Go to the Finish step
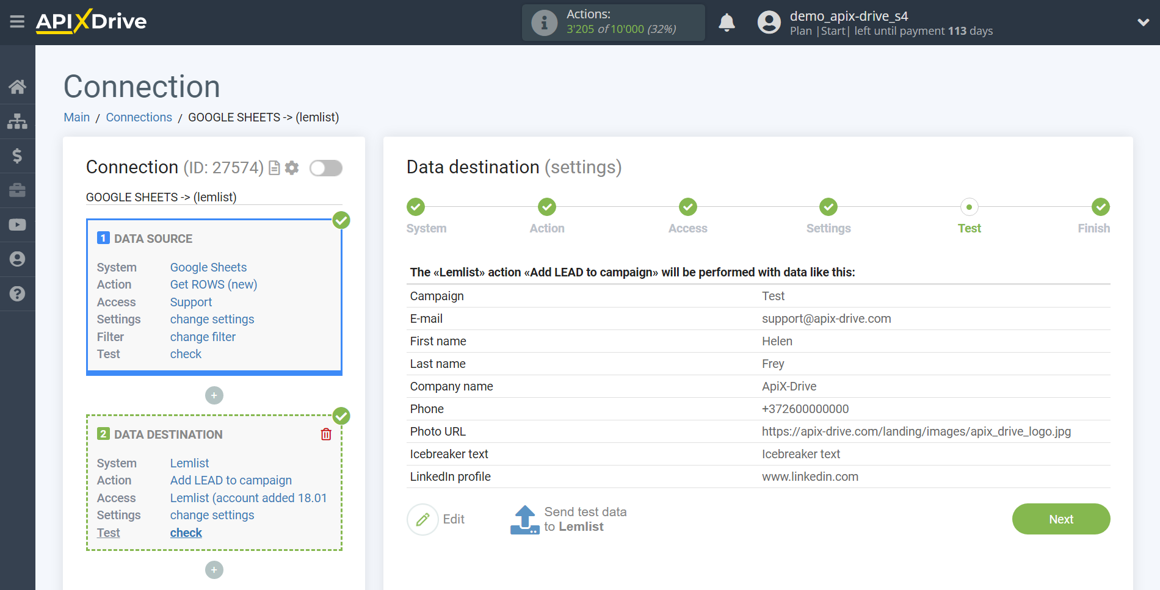This screenshot has height=590, width=1160. tap(1101, 207)
